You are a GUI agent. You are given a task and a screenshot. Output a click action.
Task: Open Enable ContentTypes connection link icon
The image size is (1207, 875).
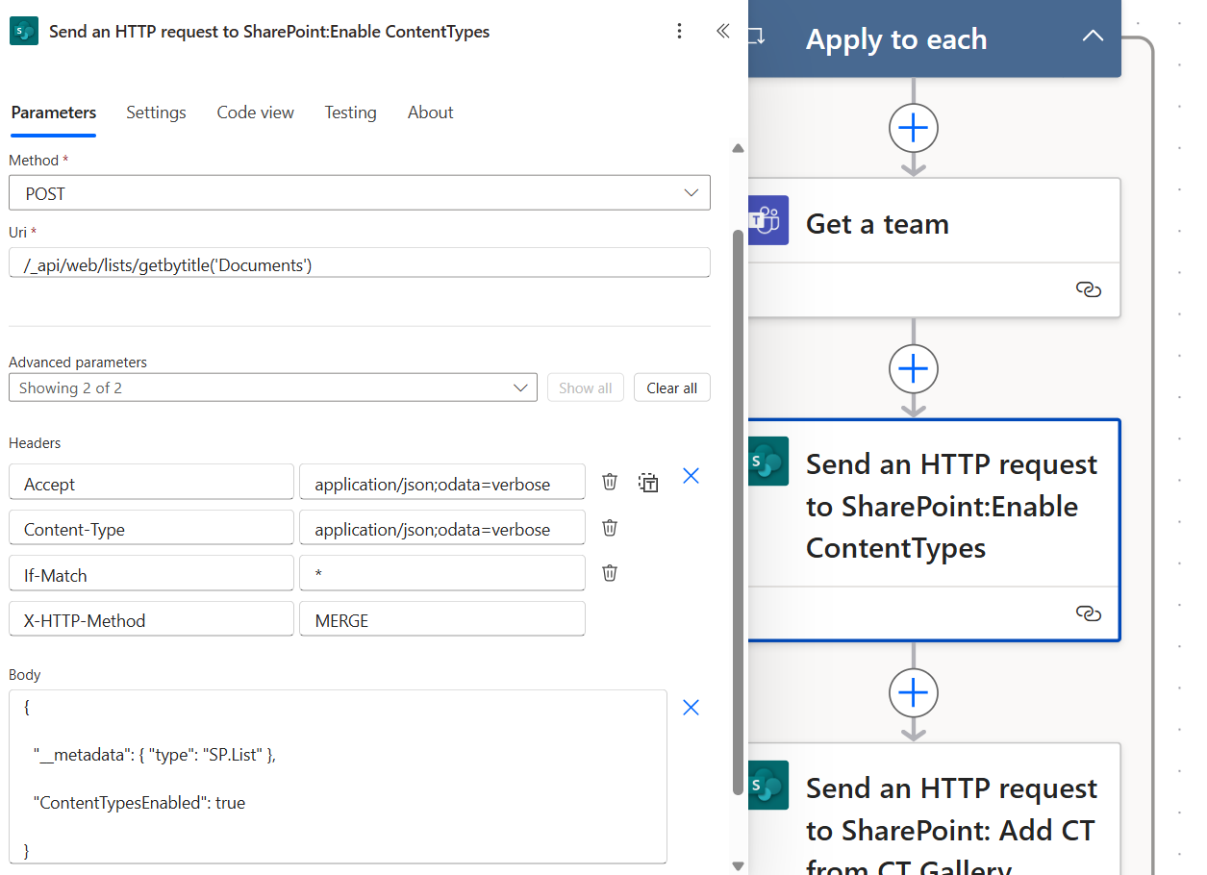[x=1088, y=613]
